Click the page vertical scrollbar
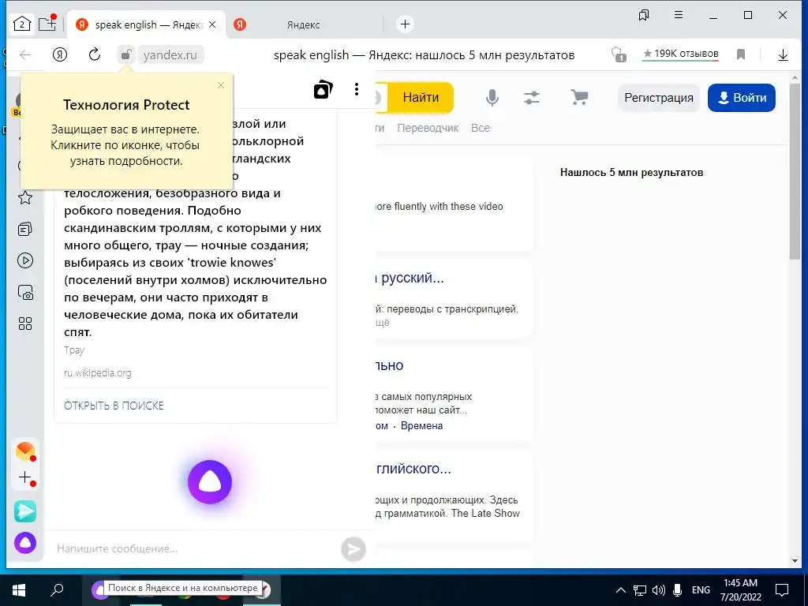The height and width of the screenshot is (606, 808). click(x=794, y=170)
